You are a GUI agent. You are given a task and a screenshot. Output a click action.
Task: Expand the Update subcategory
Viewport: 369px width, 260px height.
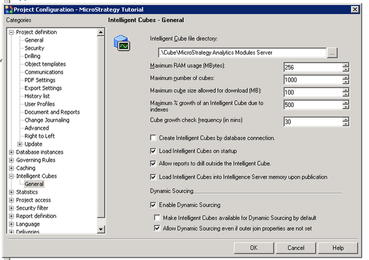tap(20, 144)
